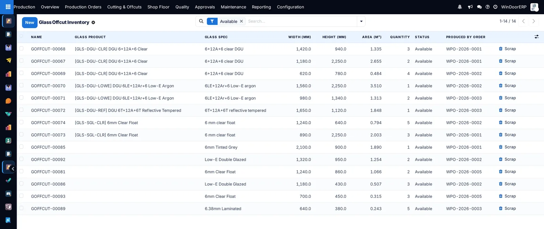Screen dimensions: 544x229
Task: Tick the checkbox for GOFFCUT-00089
Action: point(21,208)
